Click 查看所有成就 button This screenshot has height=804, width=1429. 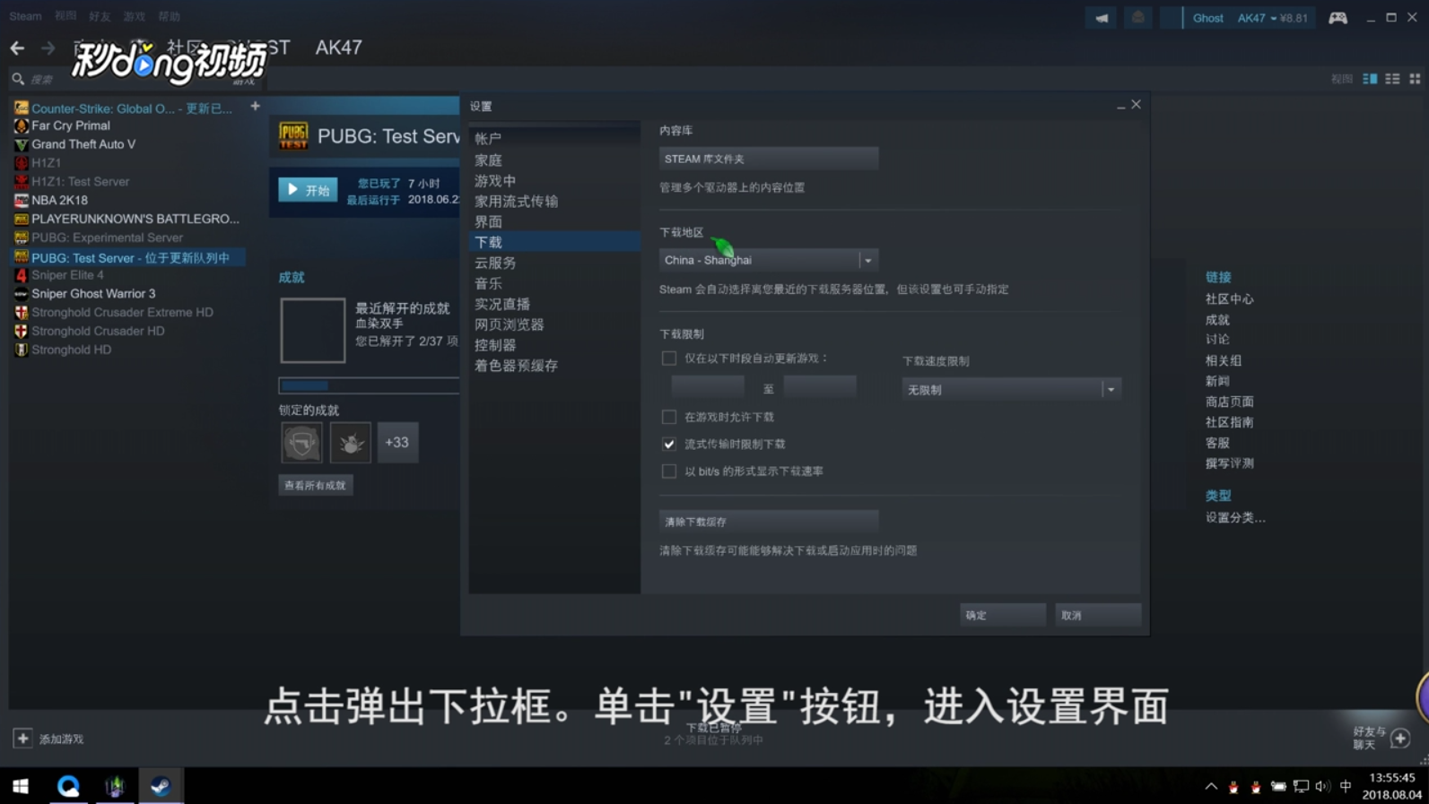click(315, 485)
